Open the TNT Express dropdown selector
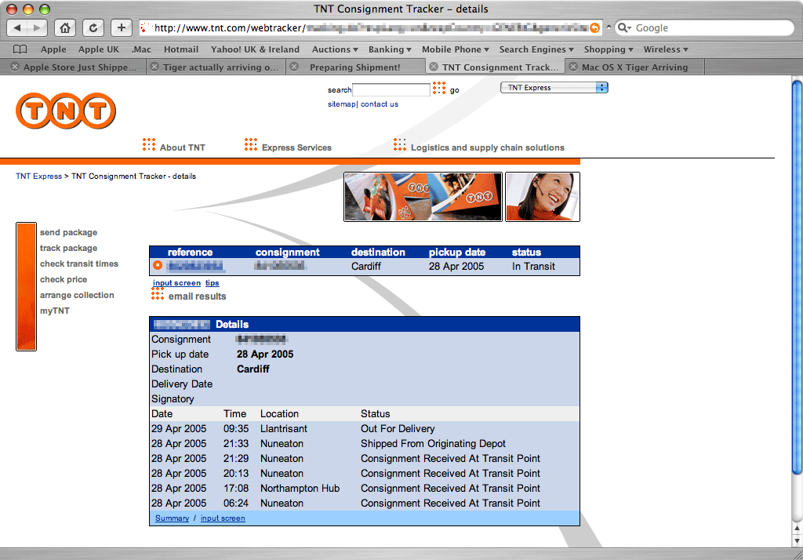This screenshot has height=560, width=803. click(x=554, y=88)
